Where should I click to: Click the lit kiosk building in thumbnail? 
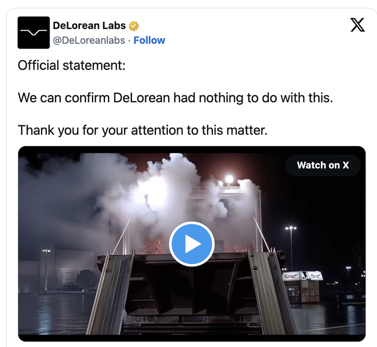pos(303,287)
